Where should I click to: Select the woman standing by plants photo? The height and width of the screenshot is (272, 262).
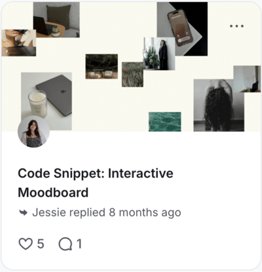pyautogui.click(x=159, y=54)
